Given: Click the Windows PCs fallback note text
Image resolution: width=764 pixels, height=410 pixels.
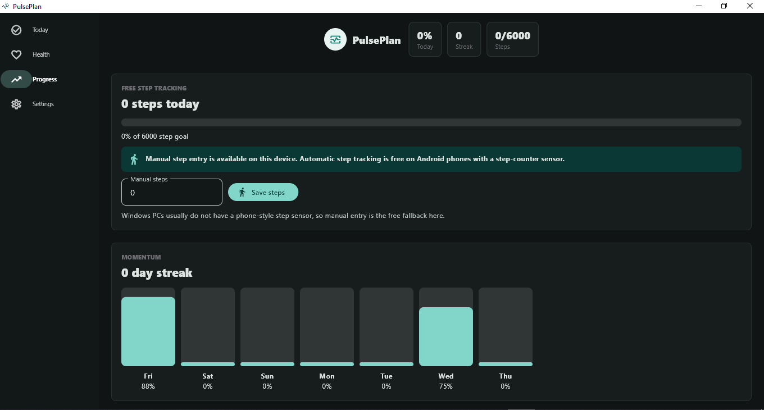Looking at the screenshot, I should [x=283, y=216].
